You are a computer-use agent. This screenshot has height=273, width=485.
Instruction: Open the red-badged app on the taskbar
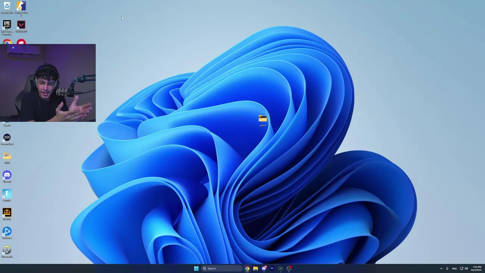coord(289,268)
